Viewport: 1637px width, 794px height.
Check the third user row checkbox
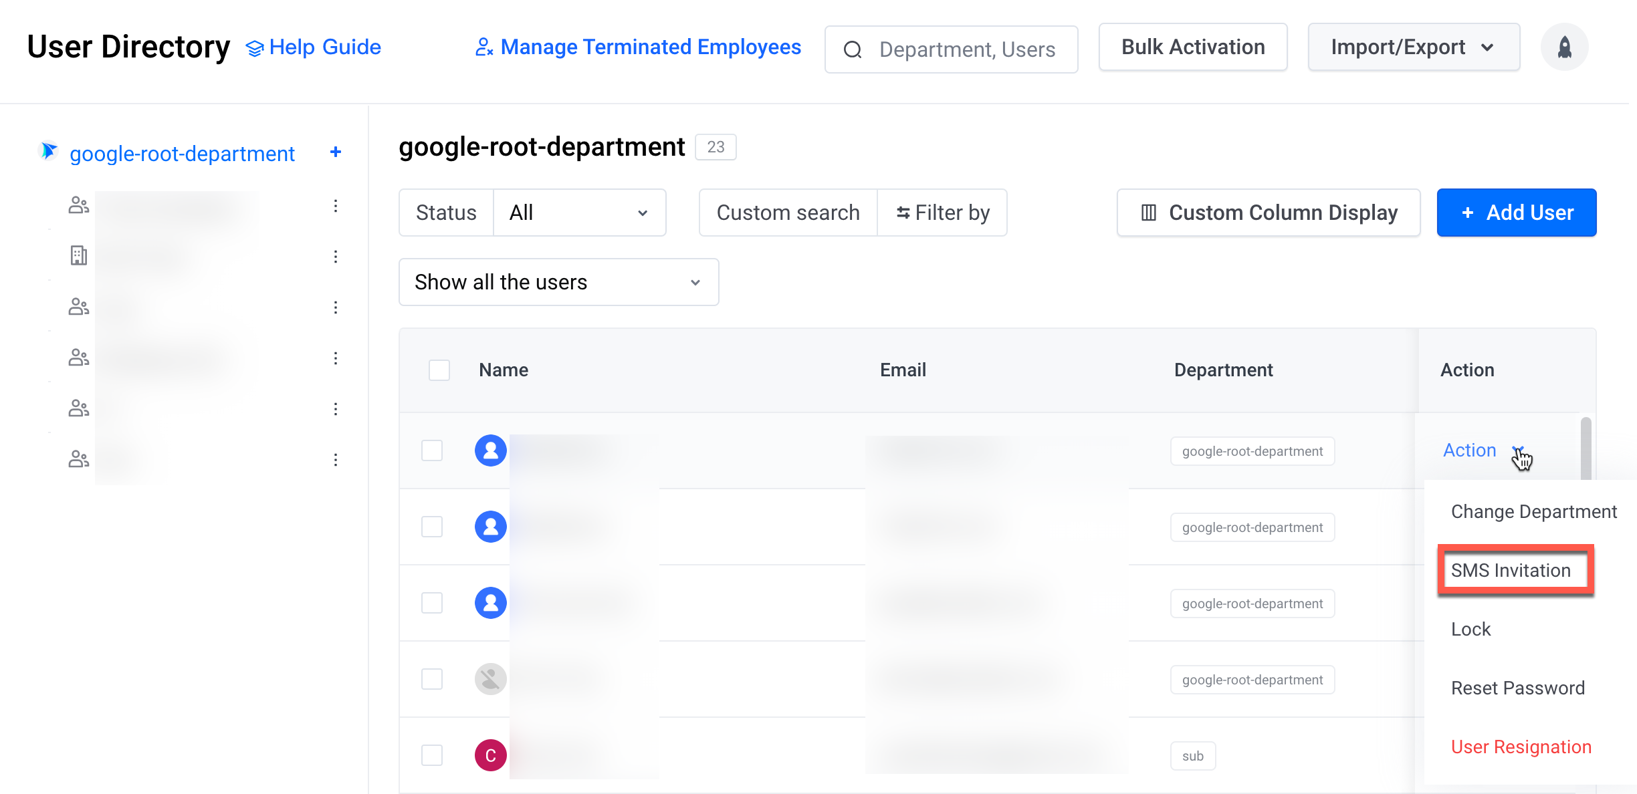click(432, 603)
